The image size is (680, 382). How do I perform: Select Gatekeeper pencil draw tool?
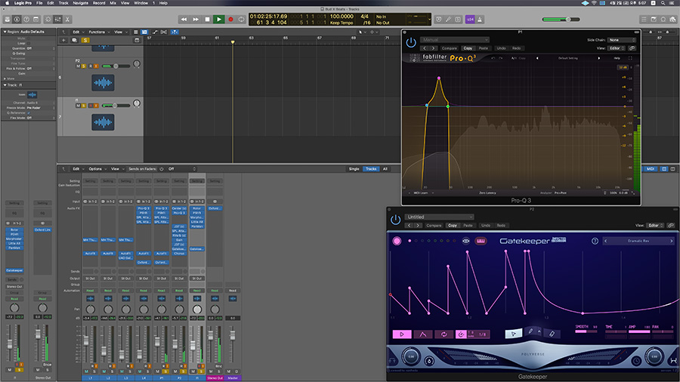click(531, 331)
